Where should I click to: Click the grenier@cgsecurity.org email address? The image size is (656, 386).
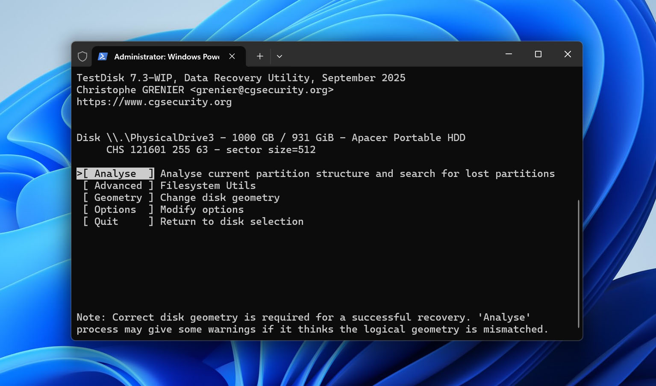pyautogui.click(x=262, y=90)
